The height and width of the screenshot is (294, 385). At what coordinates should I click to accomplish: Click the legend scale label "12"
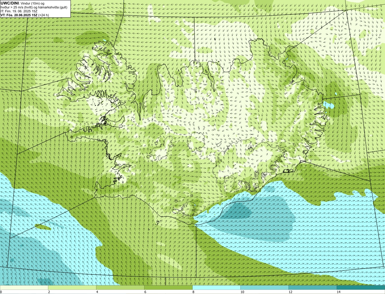pyautogui.click(x=290, y=292)
